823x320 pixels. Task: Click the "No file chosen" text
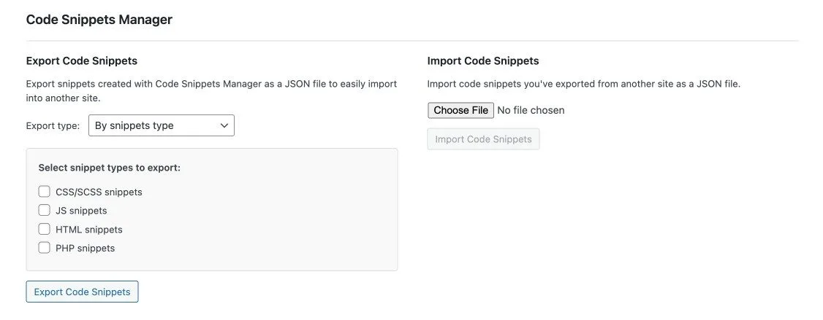tap(531, 110)
